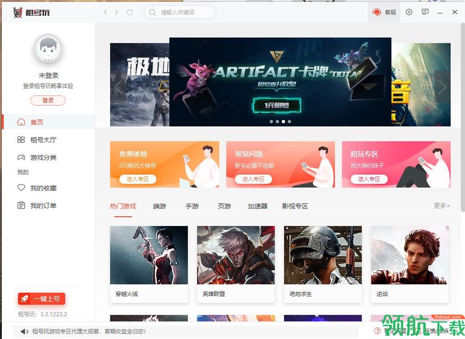
Task: Switch to the 加速器 tab
Action: (x=257, y=206)
